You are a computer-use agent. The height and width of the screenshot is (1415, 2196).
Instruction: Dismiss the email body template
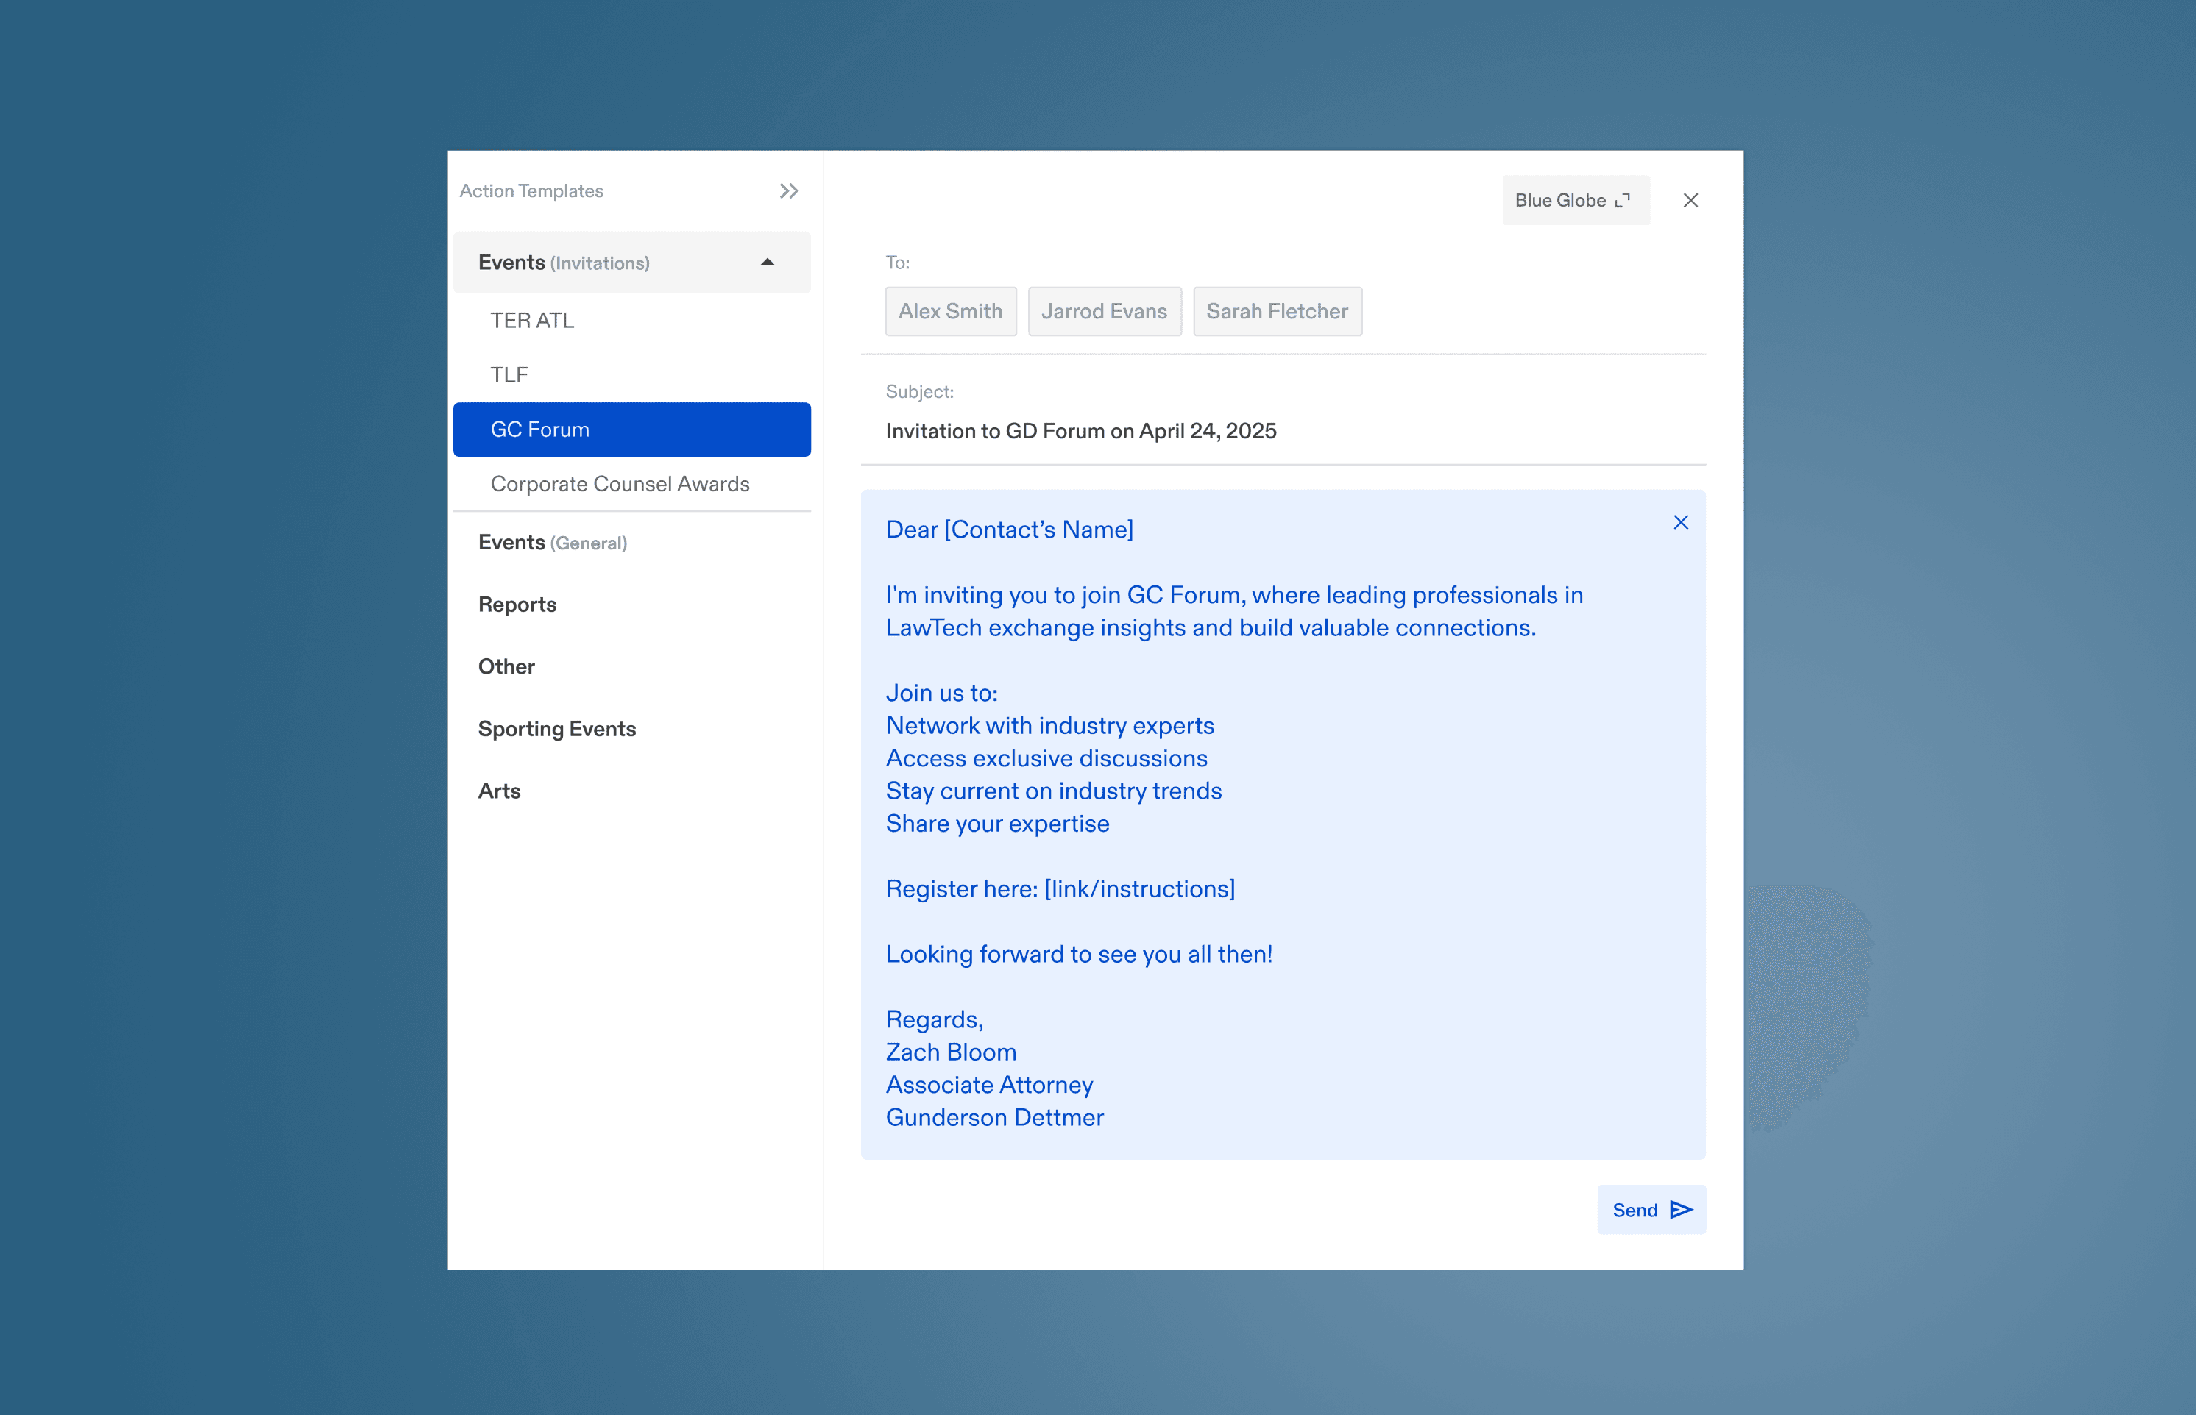[1680, 523]
